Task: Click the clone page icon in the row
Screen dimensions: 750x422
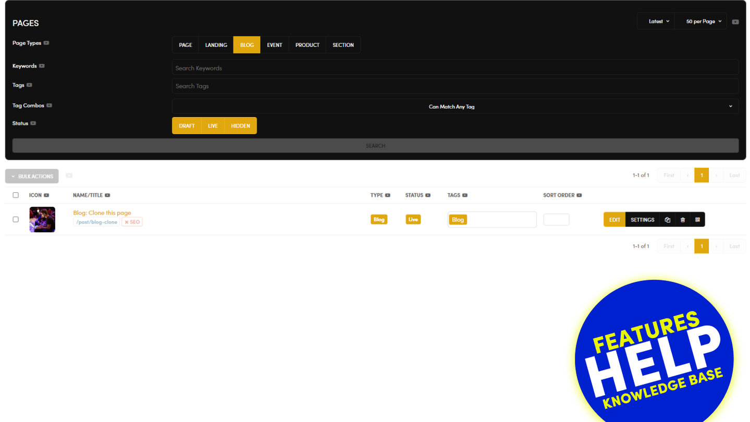Action: (x=667, y=220)
